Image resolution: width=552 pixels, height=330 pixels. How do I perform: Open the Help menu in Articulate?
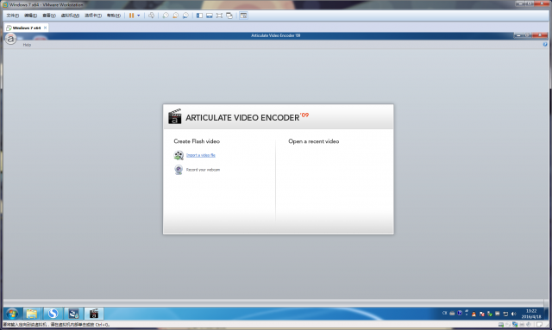coord(27,45)
